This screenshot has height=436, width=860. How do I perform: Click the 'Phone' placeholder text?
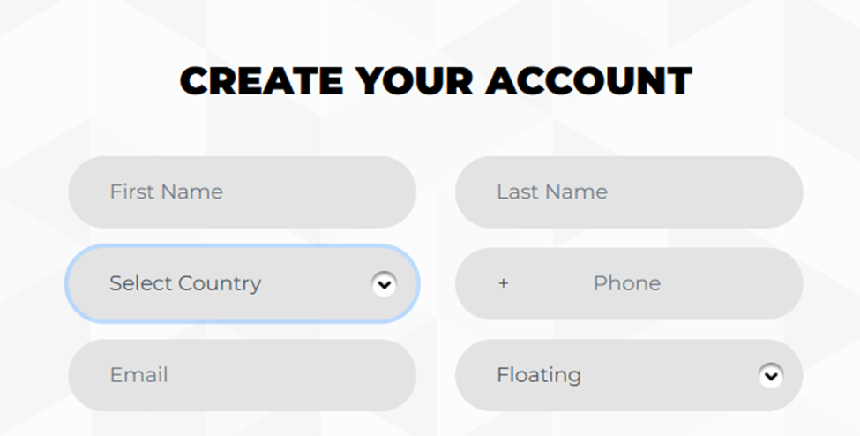pos(627,283)
